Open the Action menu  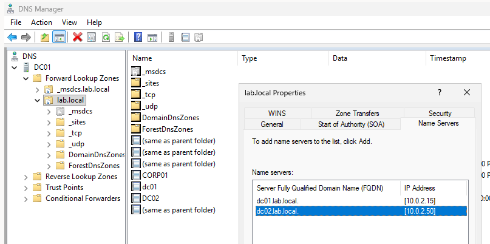pyautogui.click(x=41, y=22)
